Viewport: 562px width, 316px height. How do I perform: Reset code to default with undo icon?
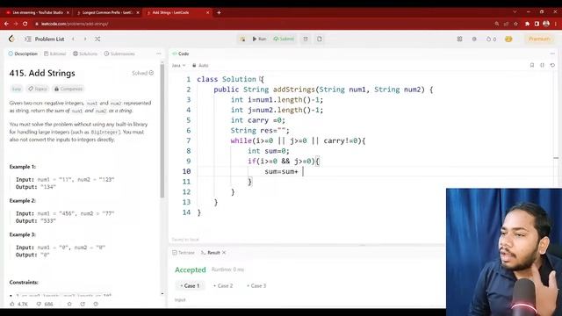[552, 65]
